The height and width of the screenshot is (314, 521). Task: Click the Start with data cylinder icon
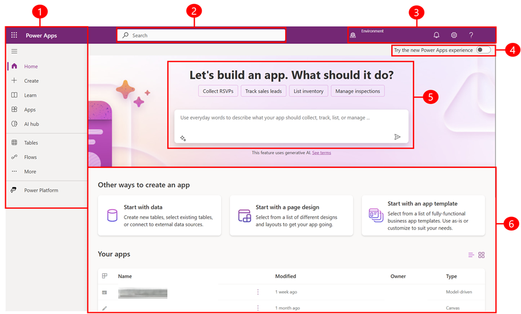point(113,215)
